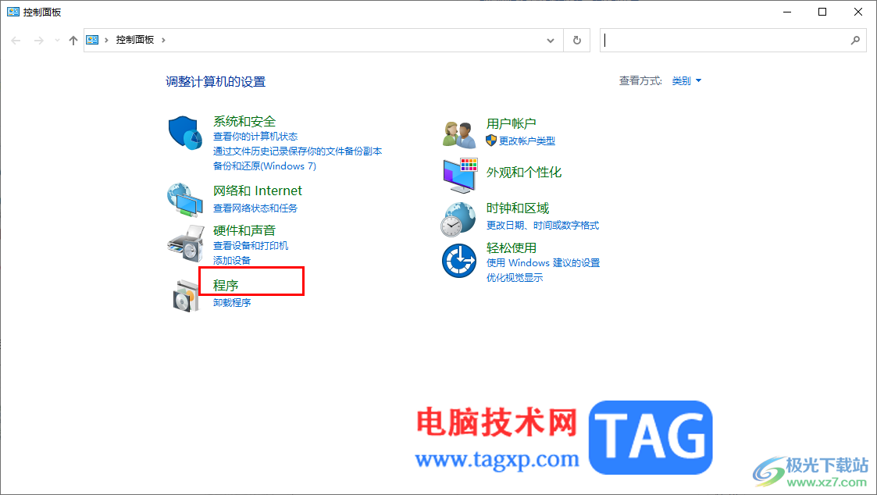This screenshot has height=495, width=877.
Task: Click the Control Panel icon in the title bar
Action: point(12,12)
